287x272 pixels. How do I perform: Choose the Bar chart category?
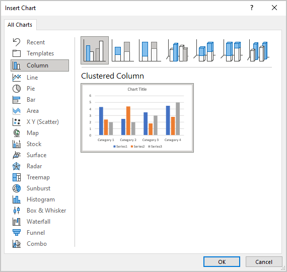tap(40, 100)
